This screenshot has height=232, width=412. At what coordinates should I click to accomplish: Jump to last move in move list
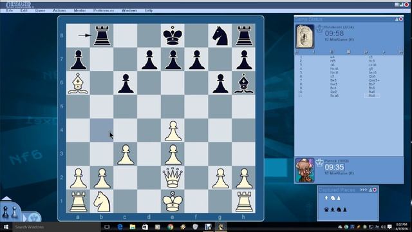point(400,52)
